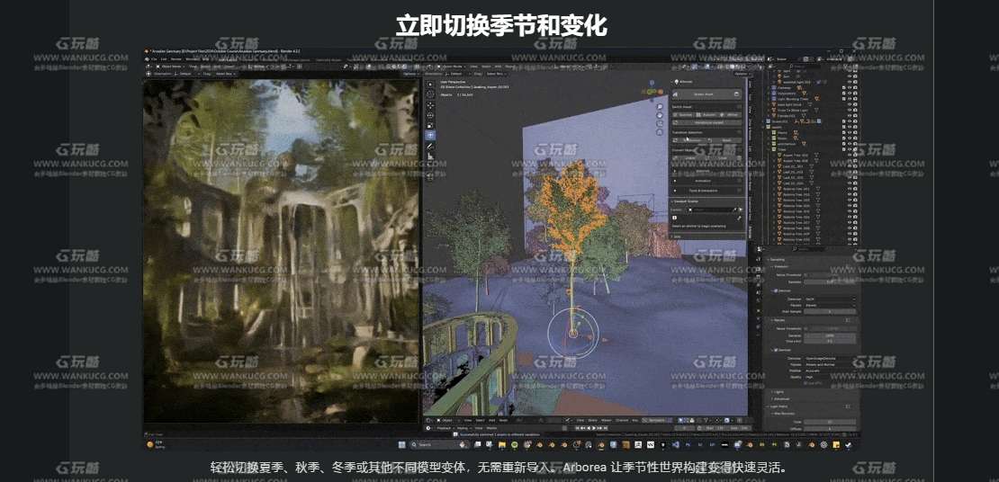Toggle Render Noise Threshold checkbox
This screenshot has height=482, width=999.
click(805, 328)
